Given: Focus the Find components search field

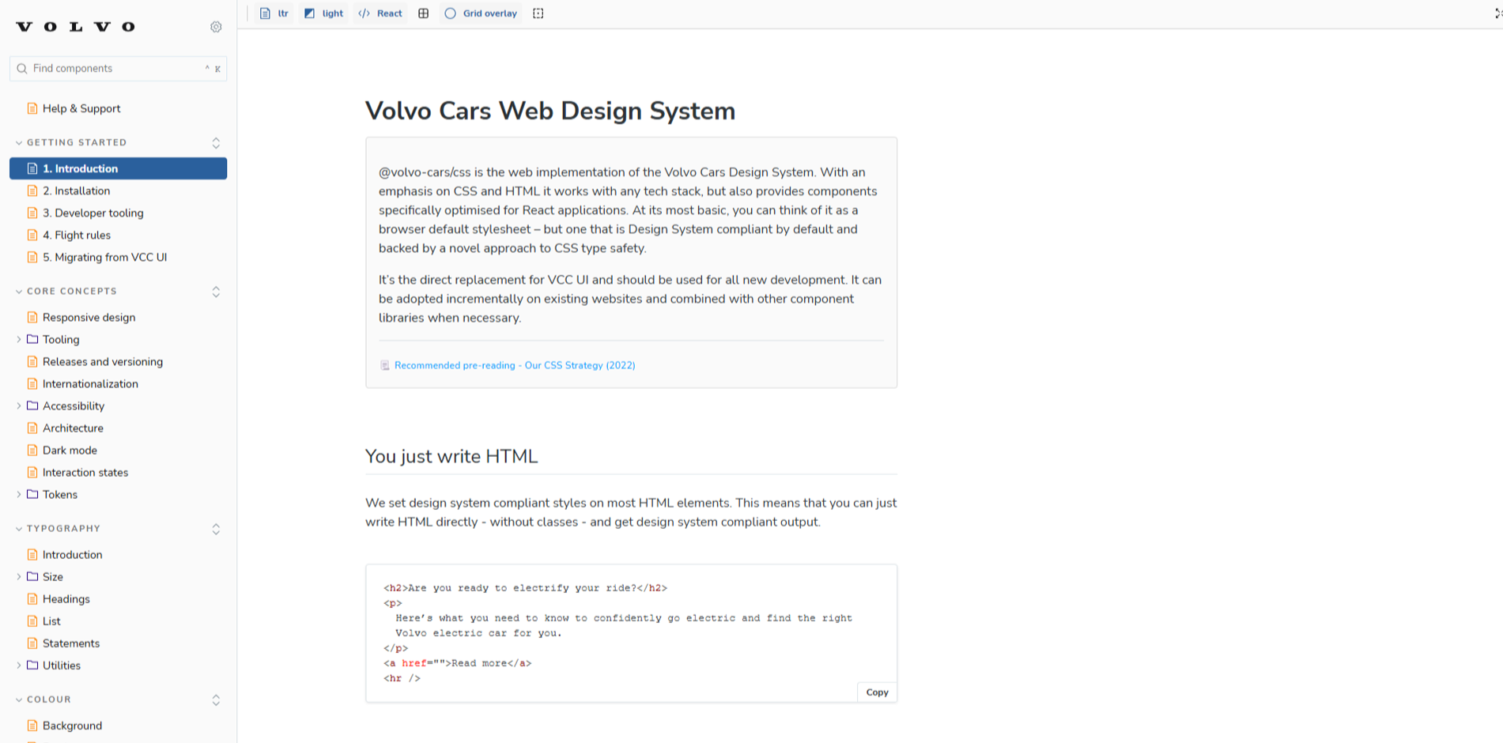Looking at the screenshot, I should (118, 69).
